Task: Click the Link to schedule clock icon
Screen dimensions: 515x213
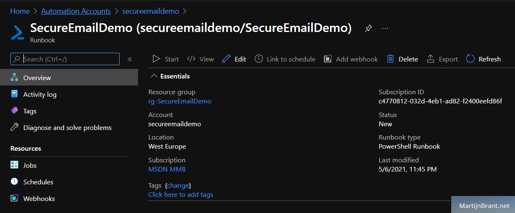Action: (259, 59)
